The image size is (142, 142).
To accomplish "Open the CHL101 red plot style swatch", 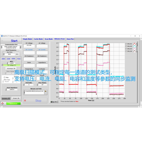I will [x=134, y=44].
